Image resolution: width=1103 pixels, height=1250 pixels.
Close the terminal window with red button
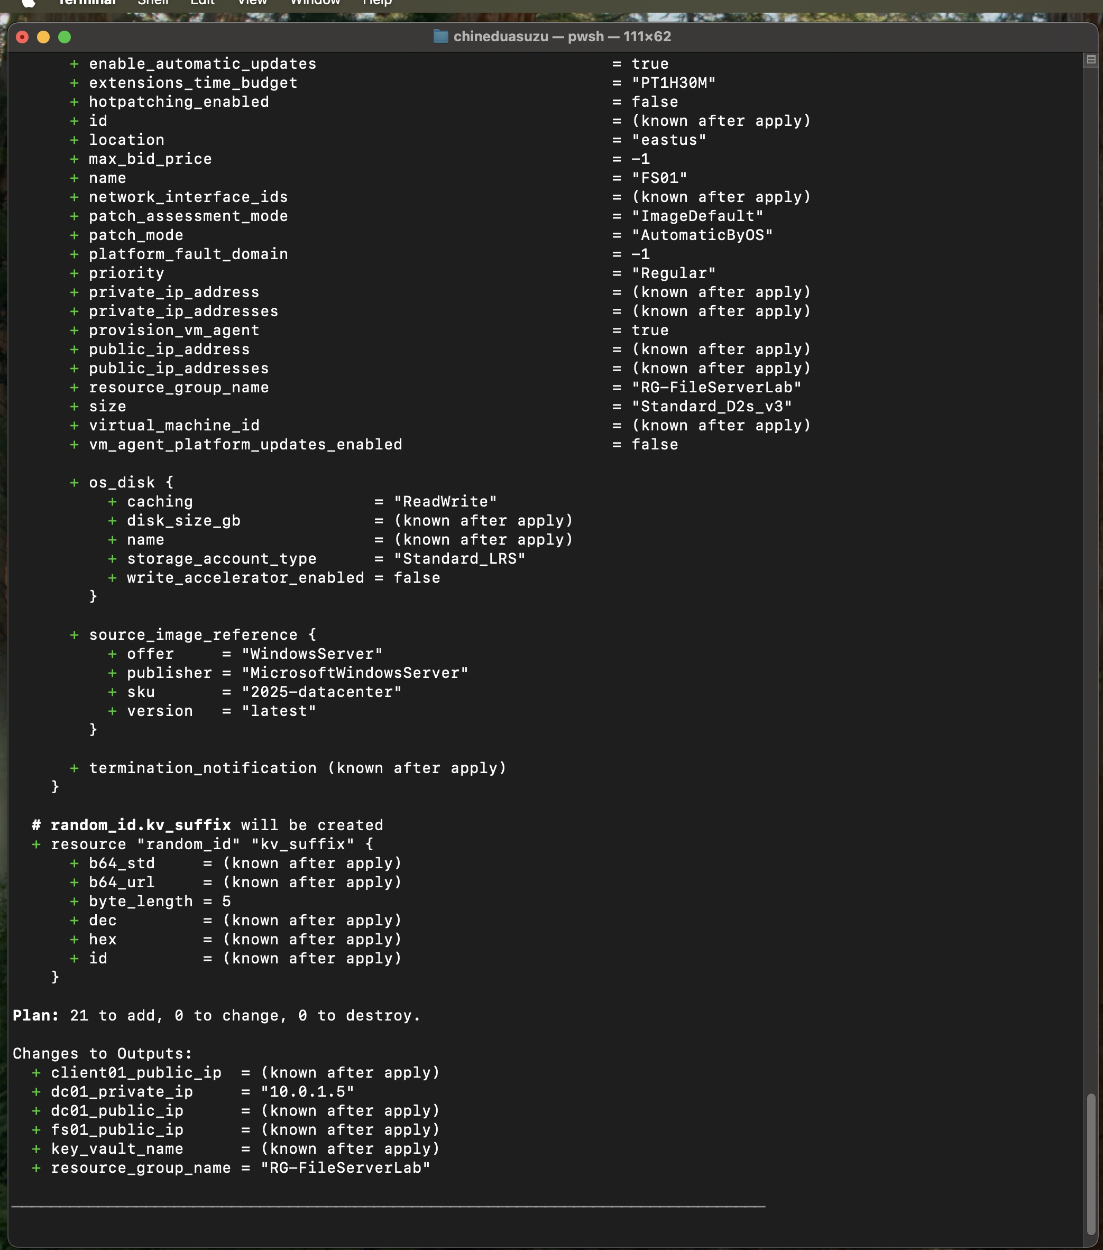pos(23,38)
